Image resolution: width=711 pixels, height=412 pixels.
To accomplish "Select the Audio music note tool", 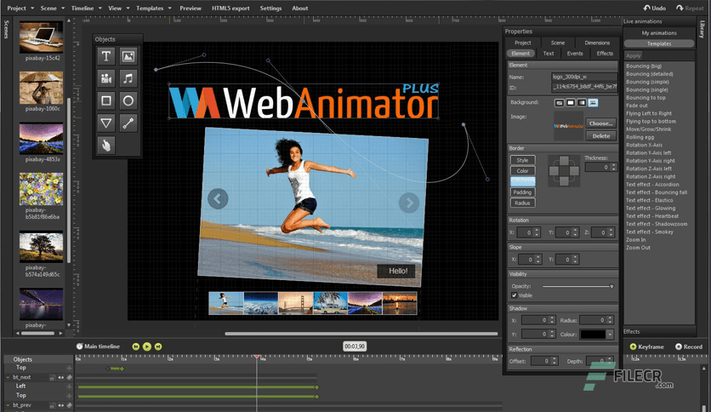I will coord(128,78).
